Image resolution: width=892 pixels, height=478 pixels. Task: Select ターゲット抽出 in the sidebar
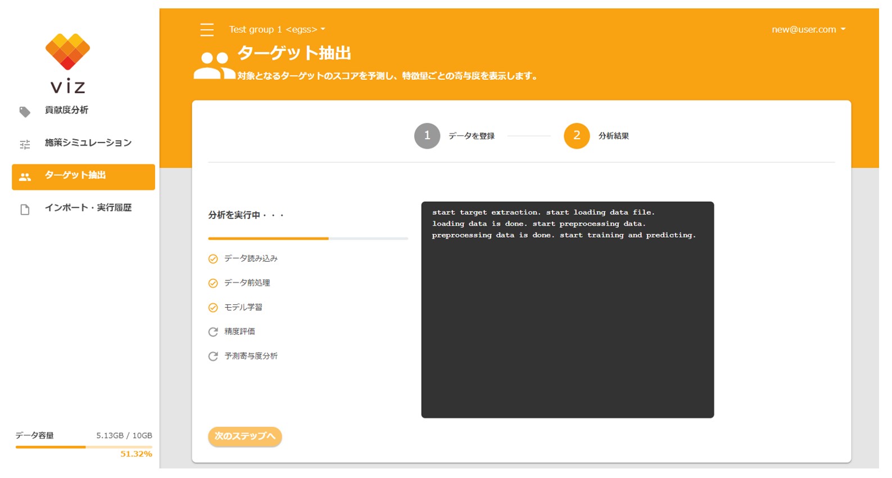click(83, 177)
